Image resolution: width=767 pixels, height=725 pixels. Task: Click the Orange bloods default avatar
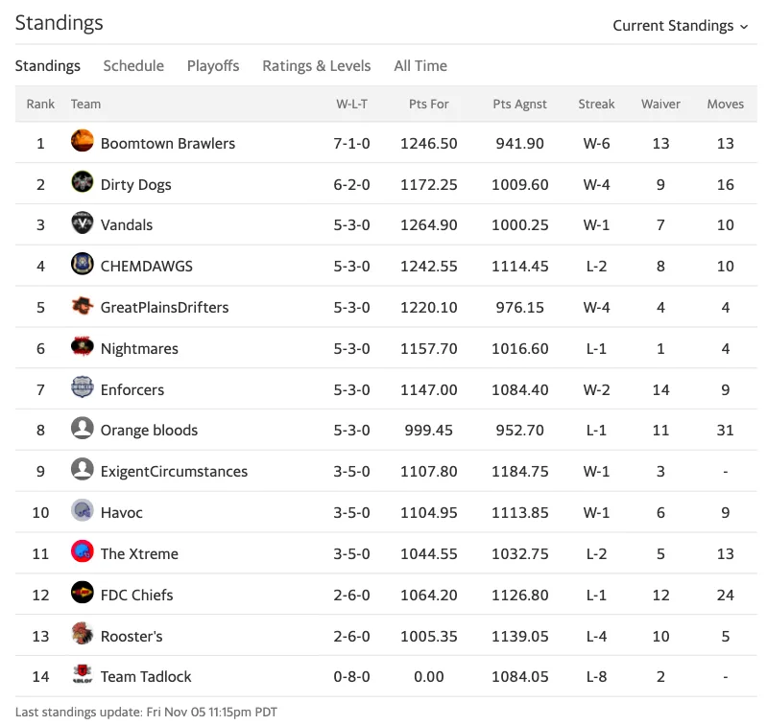point(83,428)
